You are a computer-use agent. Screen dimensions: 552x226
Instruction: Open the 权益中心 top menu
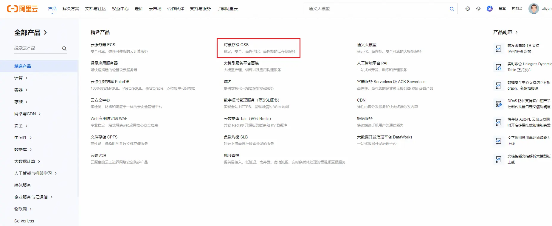(120, 9)
